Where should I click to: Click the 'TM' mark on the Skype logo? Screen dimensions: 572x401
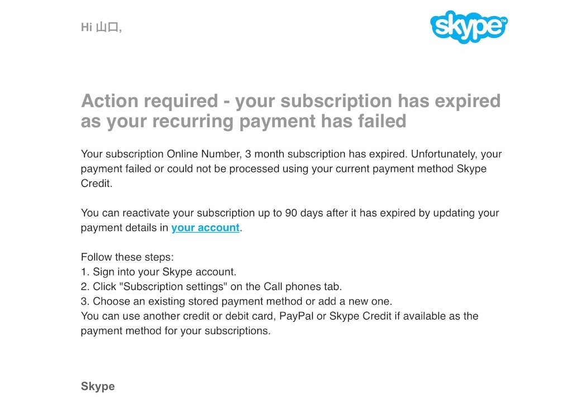[x=504, y=21]
